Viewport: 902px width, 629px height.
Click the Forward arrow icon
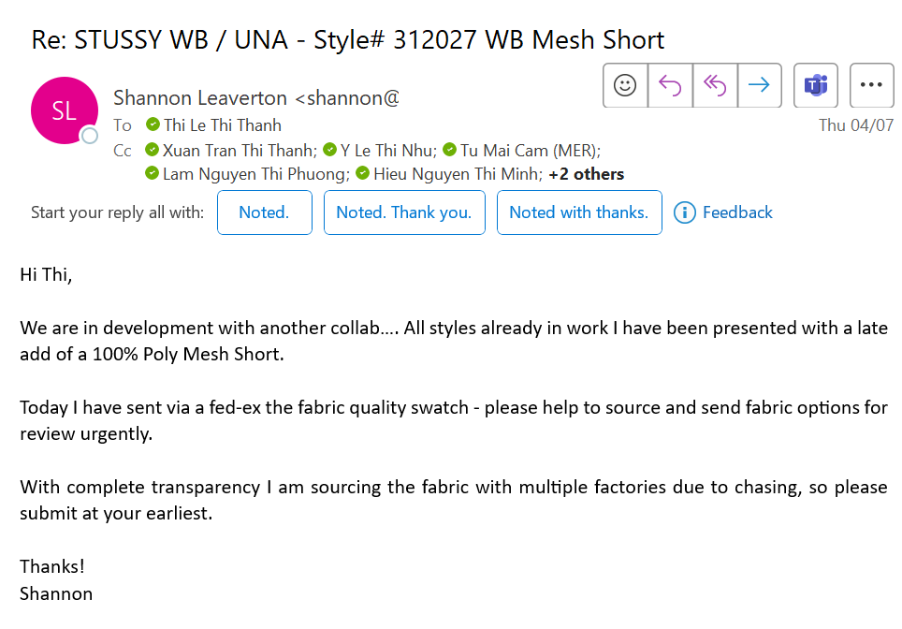tap(760, 85)
